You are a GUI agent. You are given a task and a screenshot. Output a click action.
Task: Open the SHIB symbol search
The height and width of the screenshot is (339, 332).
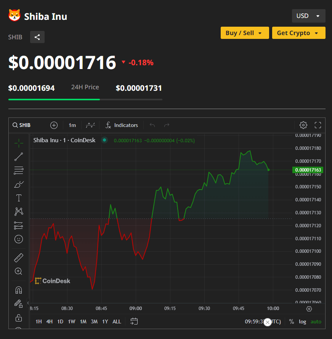pyautogui.click(x=22, y=125)
